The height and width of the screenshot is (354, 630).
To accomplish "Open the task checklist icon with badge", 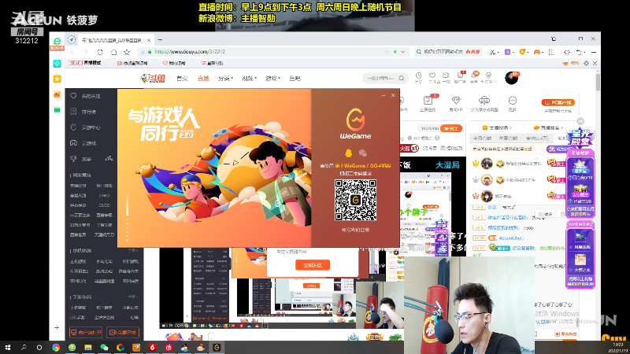I will point(428,101).
